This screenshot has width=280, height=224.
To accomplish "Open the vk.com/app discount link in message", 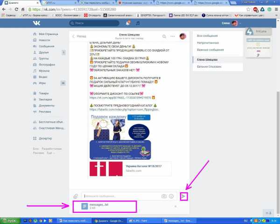I will 120,98.
